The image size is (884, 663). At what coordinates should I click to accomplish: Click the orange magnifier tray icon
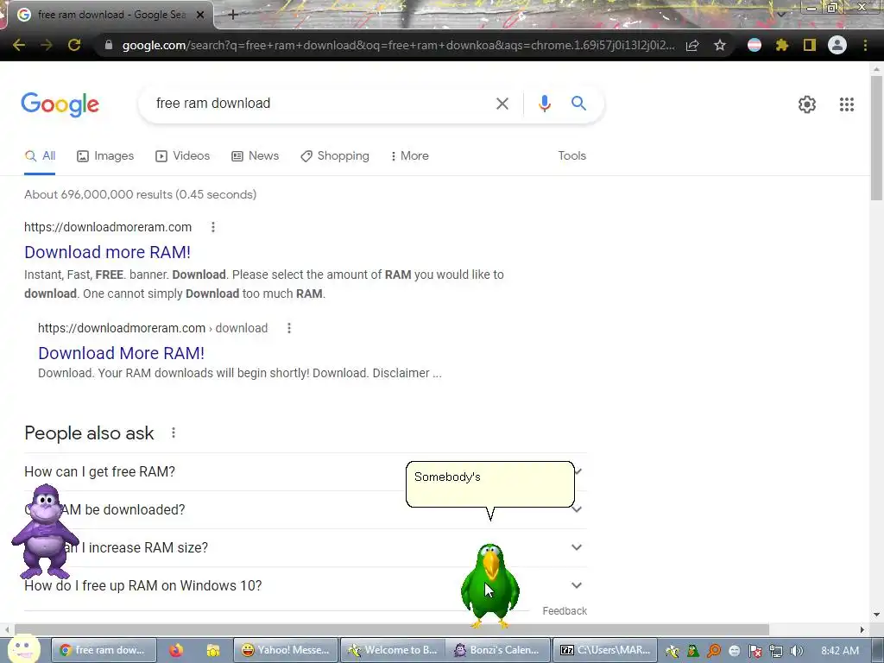coord(714,651)
